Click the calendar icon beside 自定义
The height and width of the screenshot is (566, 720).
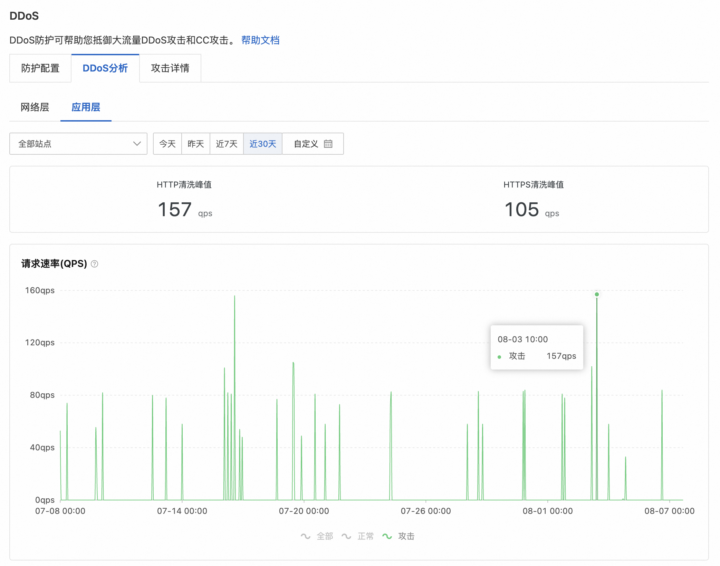pyautogui.click(x=328, y=144)
